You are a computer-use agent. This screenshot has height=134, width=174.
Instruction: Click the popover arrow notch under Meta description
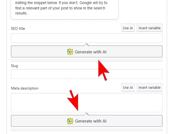(86, 114)
